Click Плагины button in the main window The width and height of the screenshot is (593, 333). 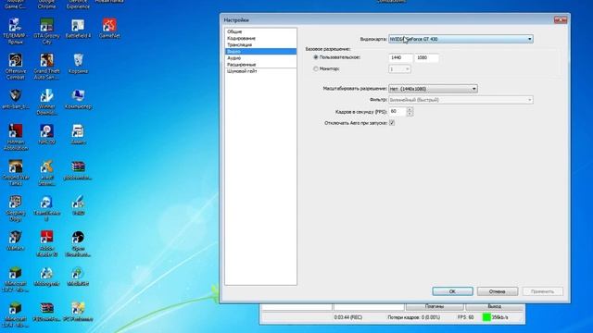tap(435, 306)
